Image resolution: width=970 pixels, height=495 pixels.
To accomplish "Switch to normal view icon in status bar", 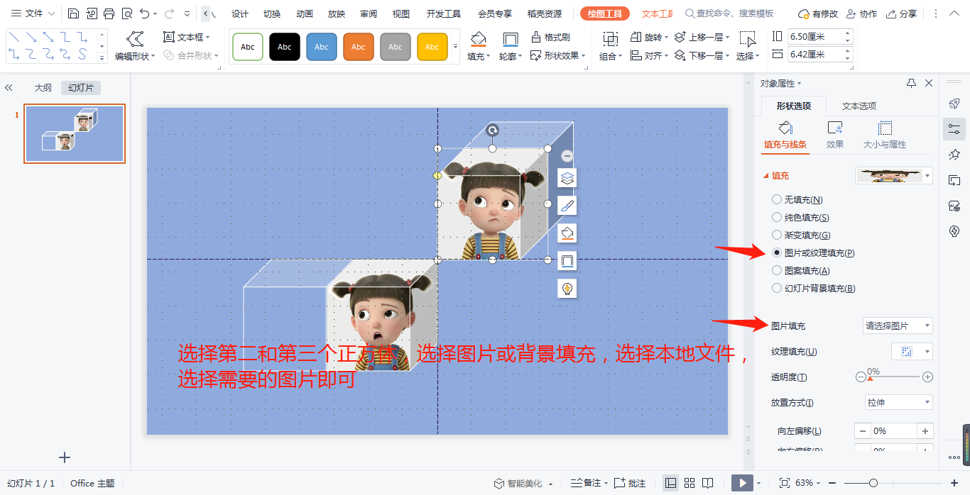I will coord(670,483).
